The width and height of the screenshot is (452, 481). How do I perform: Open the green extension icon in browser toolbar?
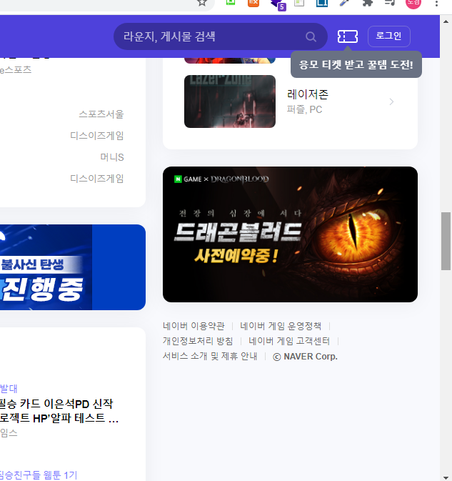click(231, 2)
